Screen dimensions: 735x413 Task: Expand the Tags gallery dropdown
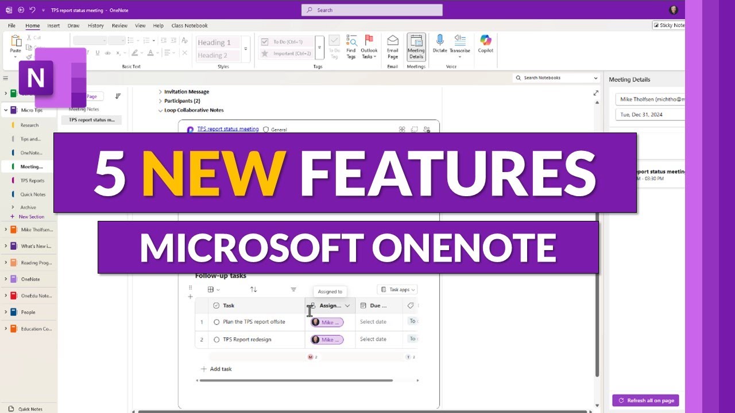pyautogui.click(x=320, y=48)
